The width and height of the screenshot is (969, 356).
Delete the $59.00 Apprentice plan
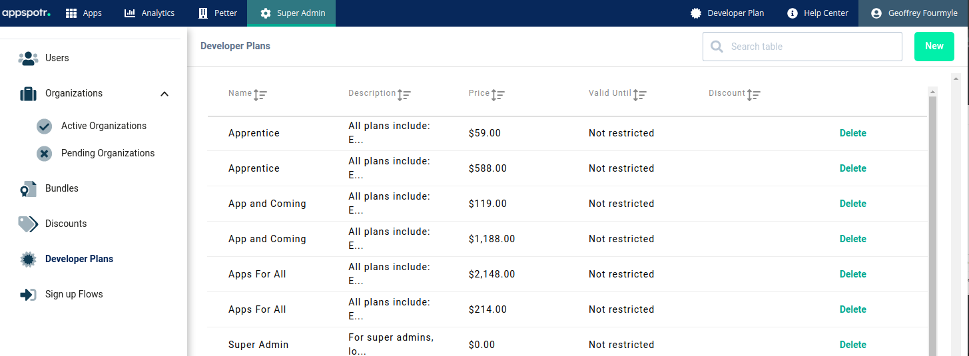(x=853, y=133)
